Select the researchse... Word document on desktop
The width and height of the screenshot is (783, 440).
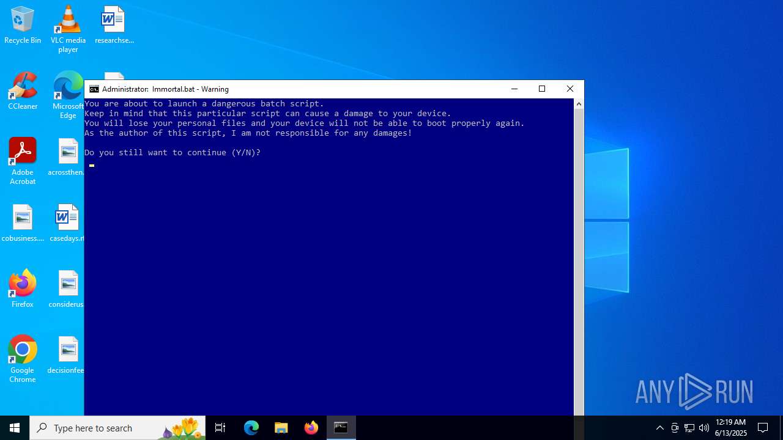(114, 25)
